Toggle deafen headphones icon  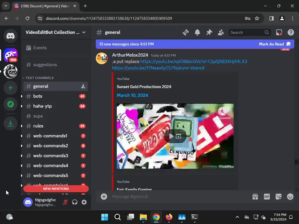coord(75,202)
